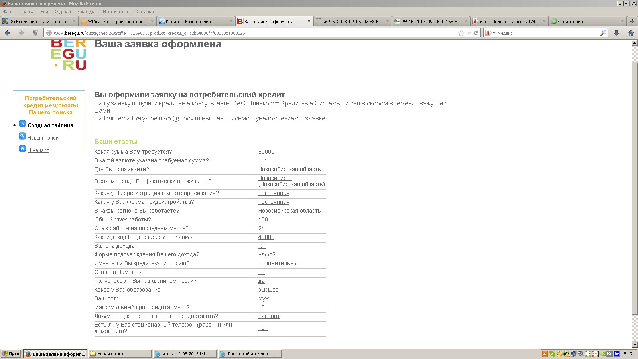Switch to the Кредит | Бизнес в мире tab
638x359 pixels.
[x=195, y=21]
